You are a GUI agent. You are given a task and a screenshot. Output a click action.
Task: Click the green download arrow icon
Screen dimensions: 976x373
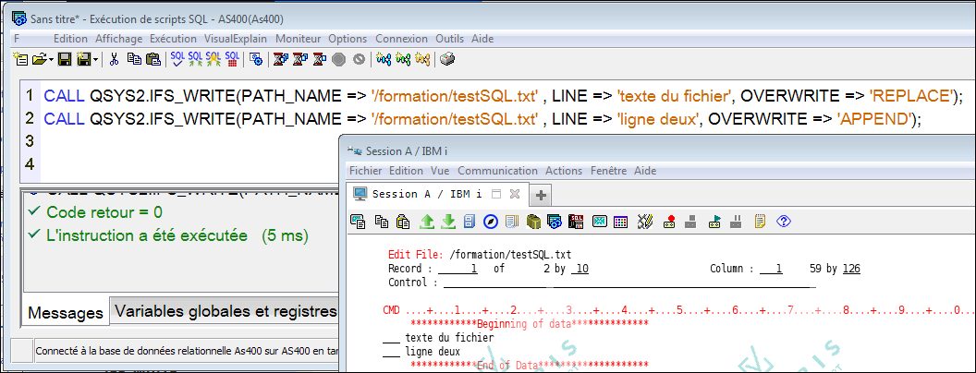pyautogui.click(x=448, y=222)
